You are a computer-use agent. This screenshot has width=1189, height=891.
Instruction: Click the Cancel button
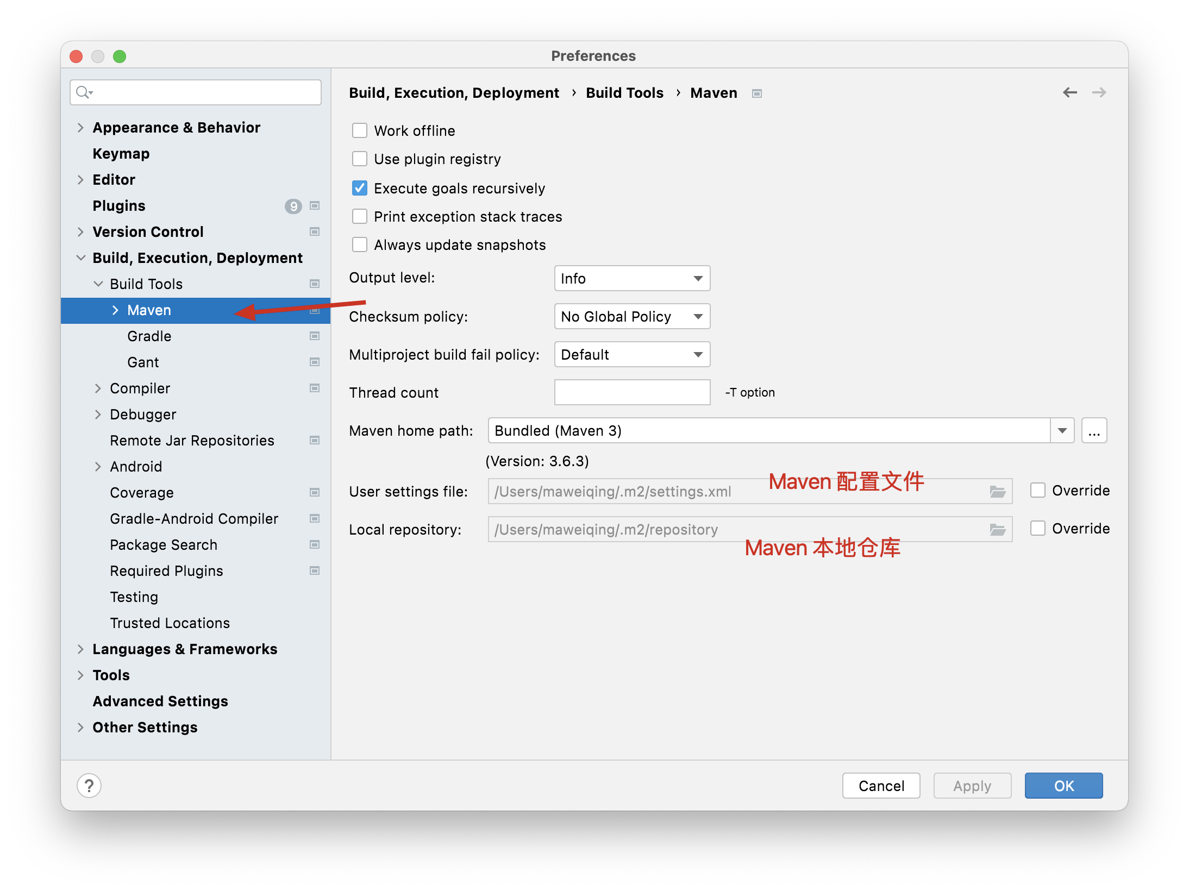click(x=880, y=786)
